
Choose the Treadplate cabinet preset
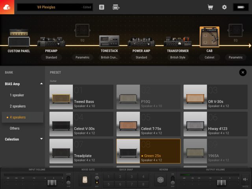pyautogui.click(x=82, y=151)
